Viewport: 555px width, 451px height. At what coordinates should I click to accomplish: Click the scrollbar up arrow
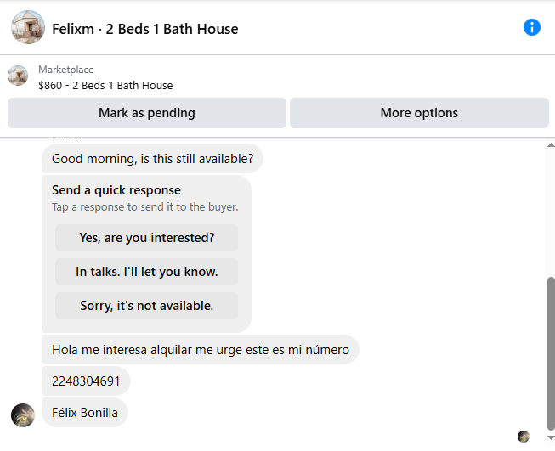(x=551, y=145)
